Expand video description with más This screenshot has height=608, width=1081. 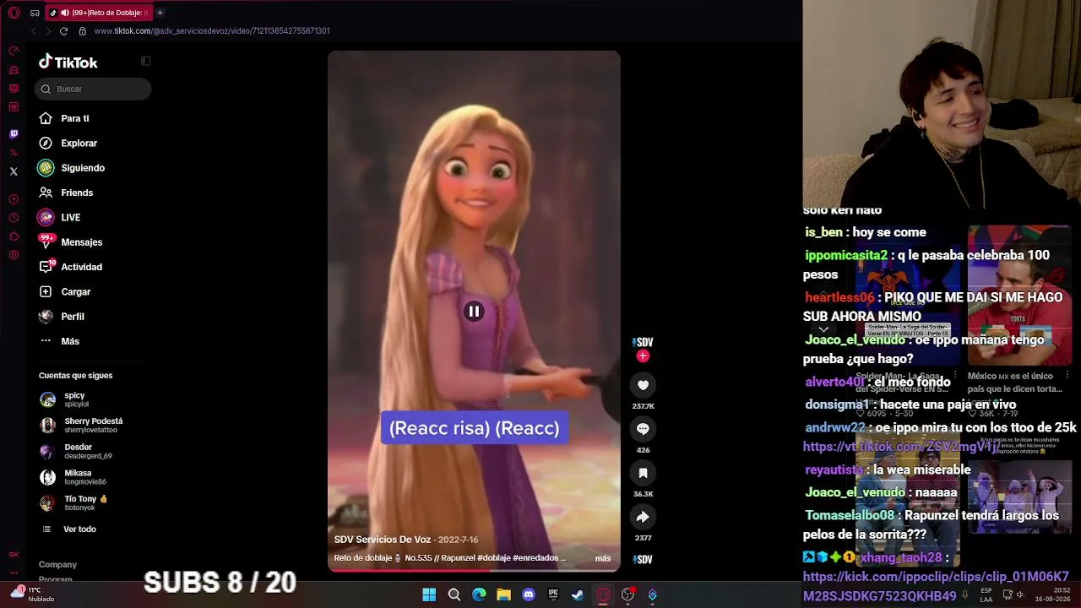(603, 558)
